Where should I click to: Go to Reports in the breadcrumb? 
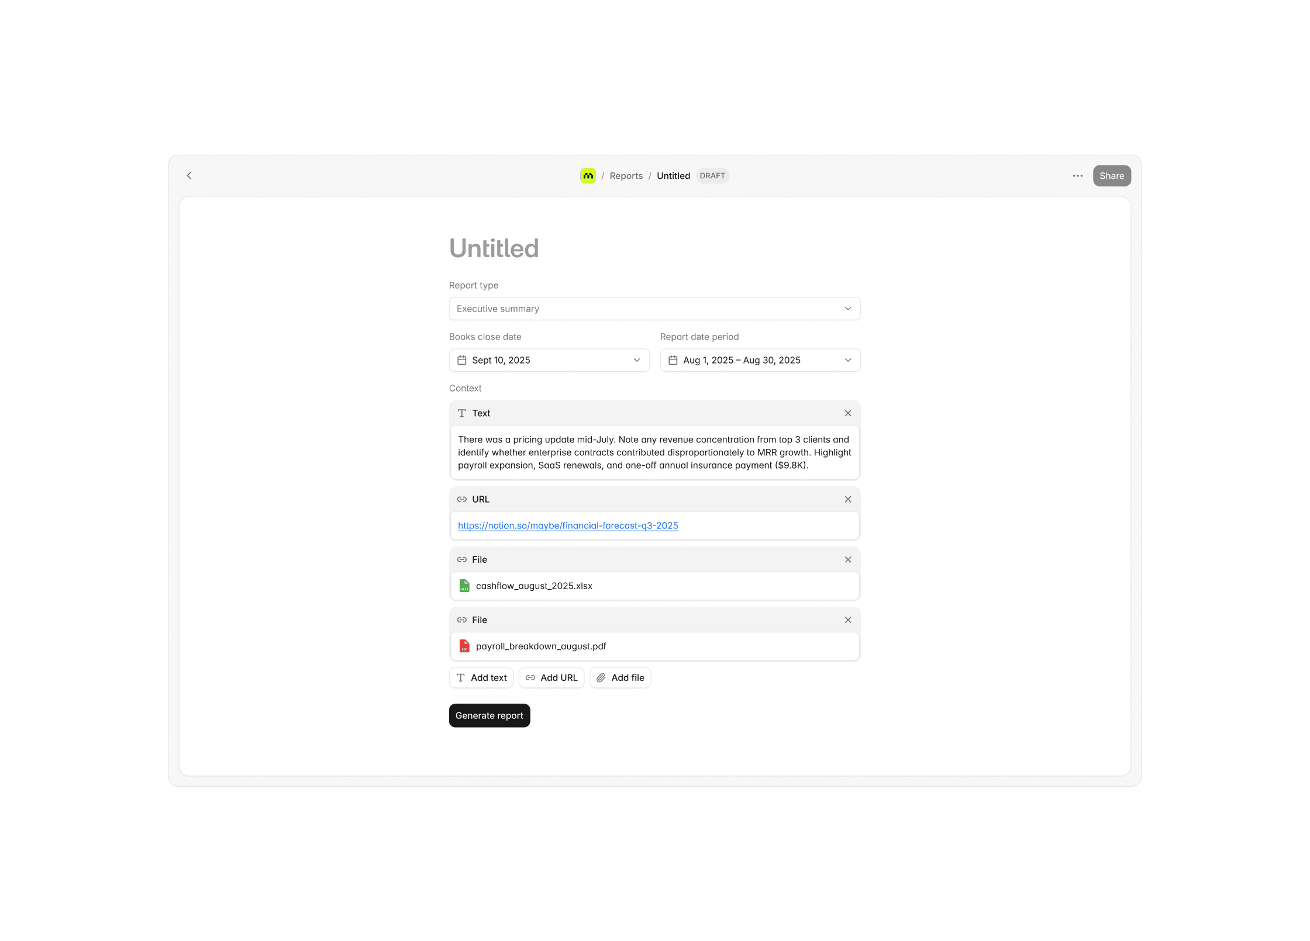pyautogui.click(x=626, y=176)
